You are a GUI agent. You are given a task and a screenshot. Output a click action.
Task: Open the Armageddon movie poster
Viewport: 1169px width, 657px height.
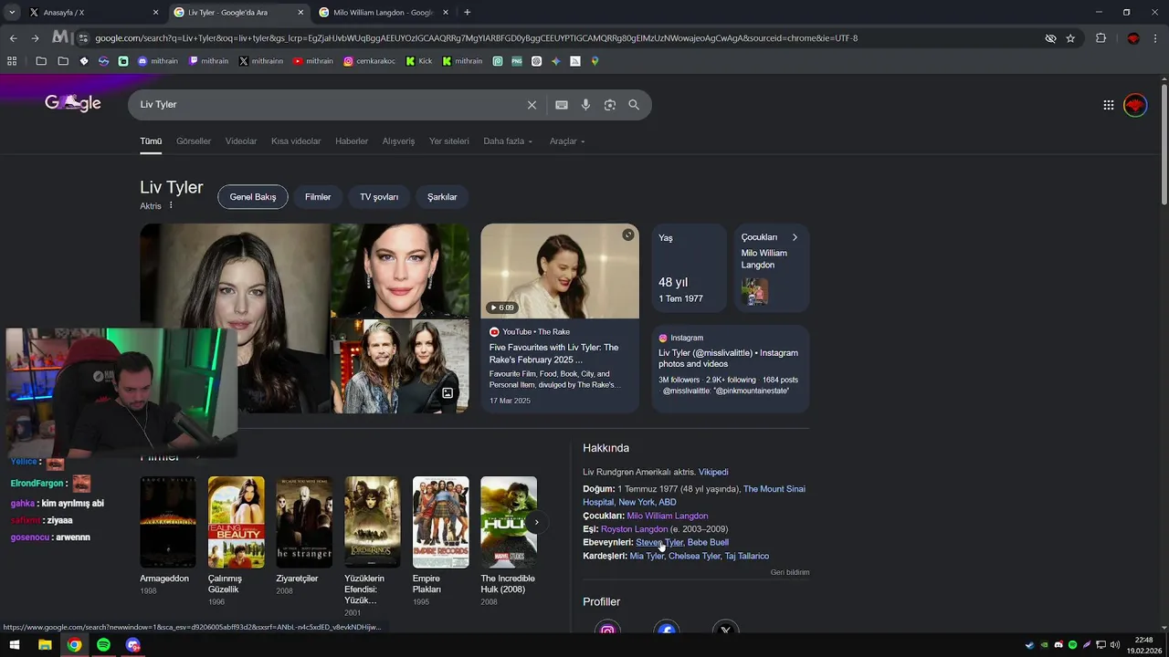tap(168, 522)
